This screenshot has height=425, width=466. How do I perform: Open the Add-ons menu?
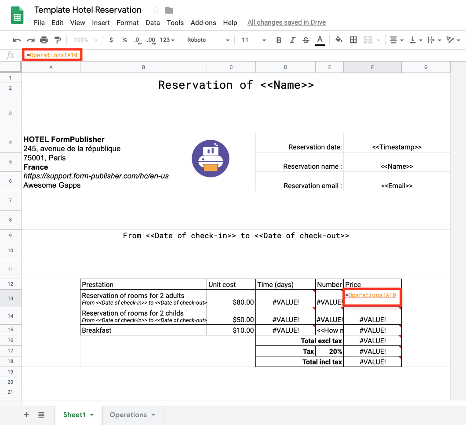pyautogui.click(x=203, y=22)
